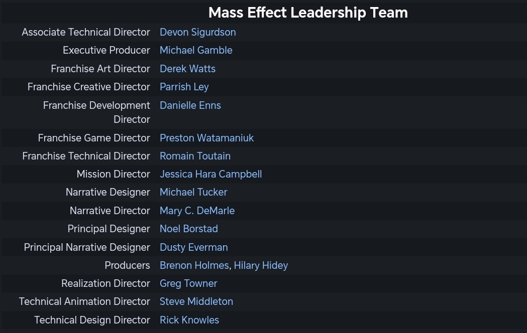Screen dimensions: 527x333
Task: Click Jessica Hara Campbell link
Action: 210,174
